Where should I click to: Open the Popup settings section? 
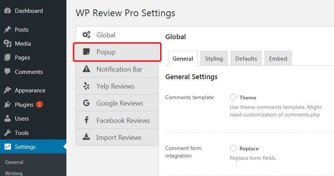point(117,52)
